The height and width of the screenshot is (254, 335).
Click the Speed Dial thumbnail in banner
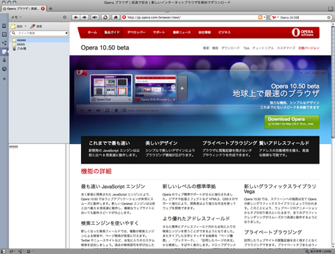(x=111, y=88)
